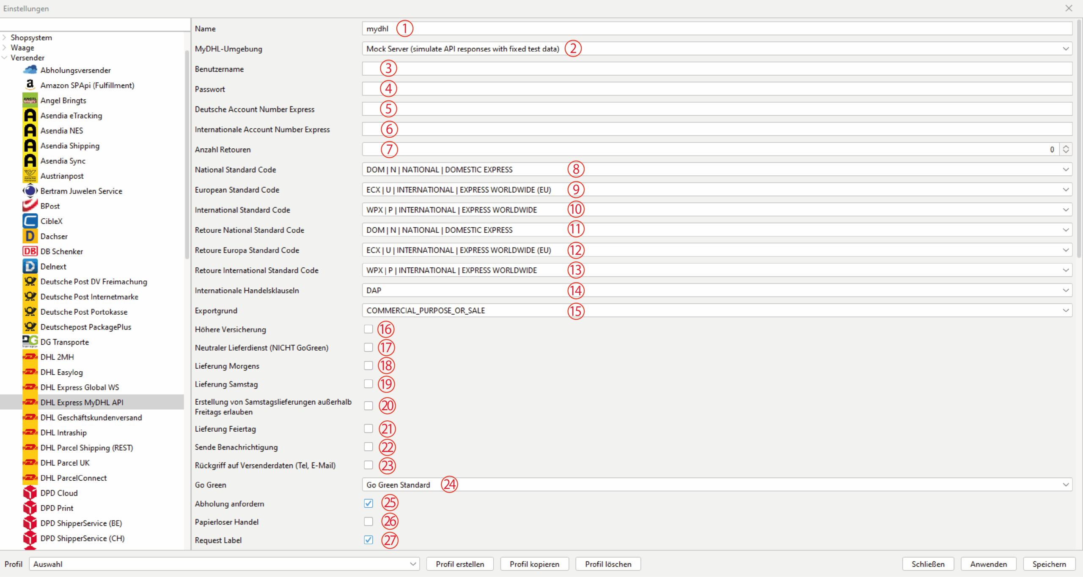Open the Exportgrund dropdown
Viewport: 1083px width, 577px height.
tap(717, 310)
